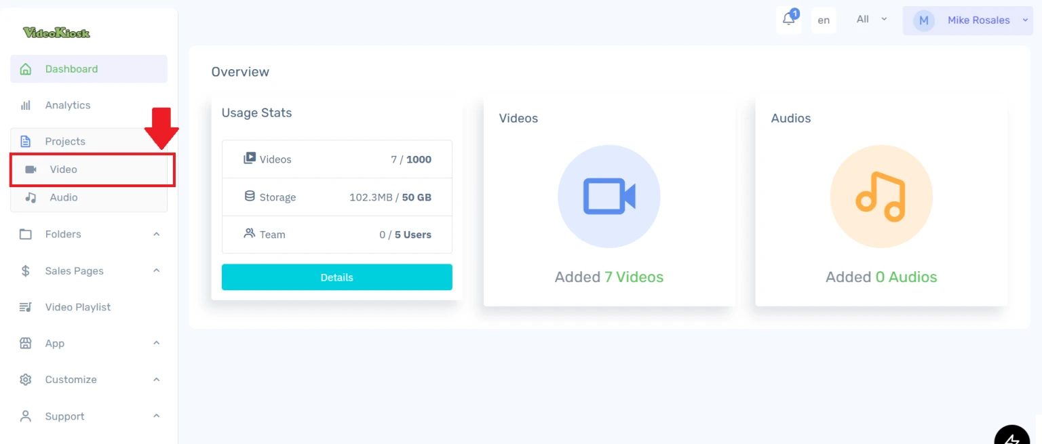
Task: Click the Video Playlist icon
Action: coord(26,307)
